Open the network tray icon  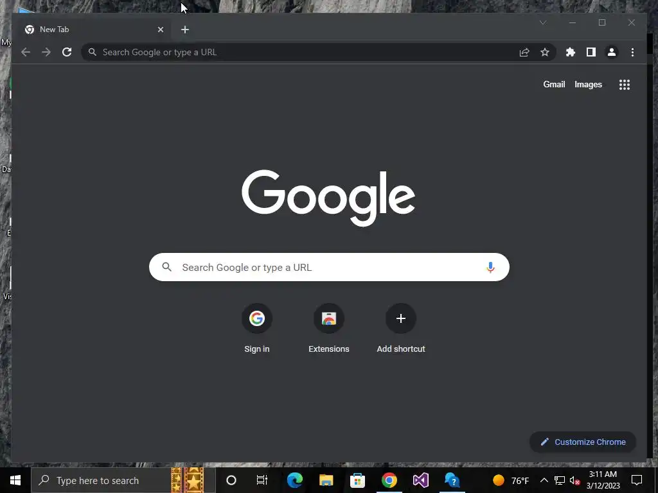(x=560, y=480)
